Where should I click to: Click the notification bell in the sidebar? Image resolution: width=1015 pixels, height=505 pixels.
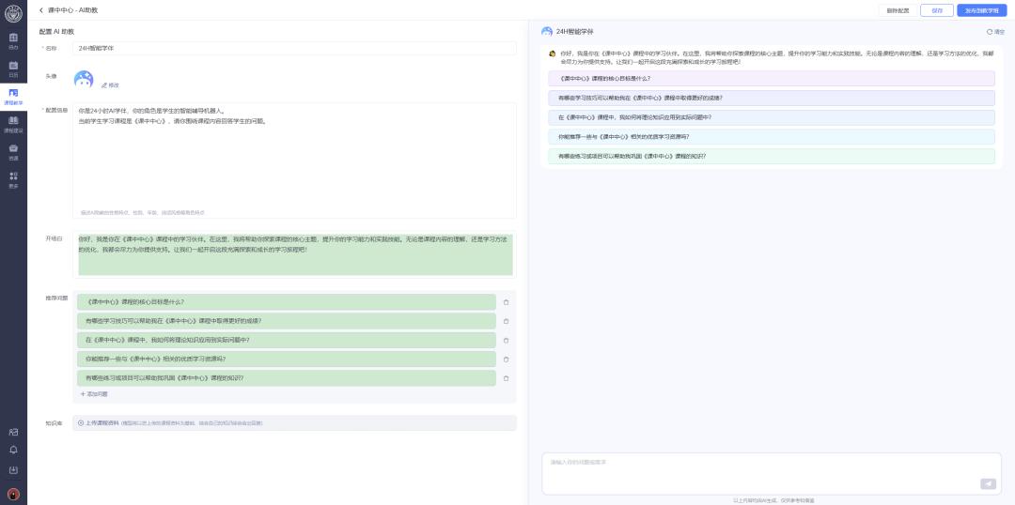point(13,450)
